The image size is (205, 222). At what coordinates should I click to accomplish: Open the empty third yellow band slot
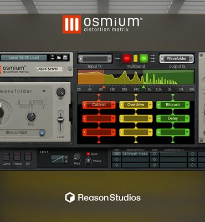click(136, 132)
